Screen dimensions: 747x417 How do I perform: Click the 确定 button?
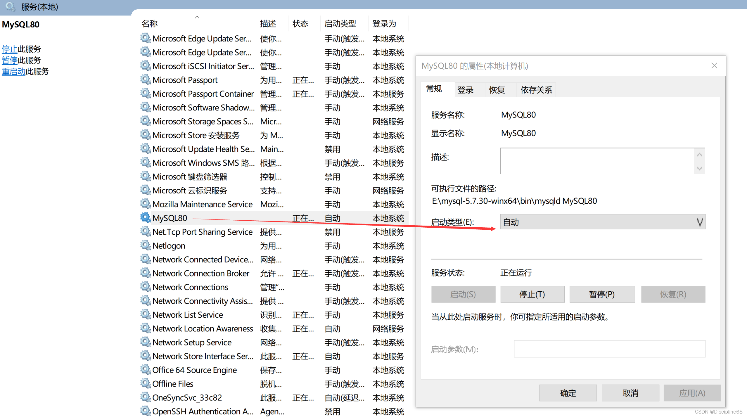tap(568, 393)
